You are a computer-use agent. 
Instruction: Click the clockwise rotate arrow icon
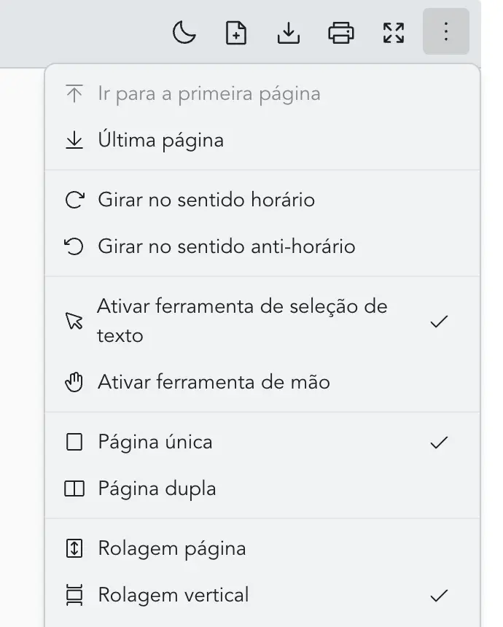tap(74, 200)
